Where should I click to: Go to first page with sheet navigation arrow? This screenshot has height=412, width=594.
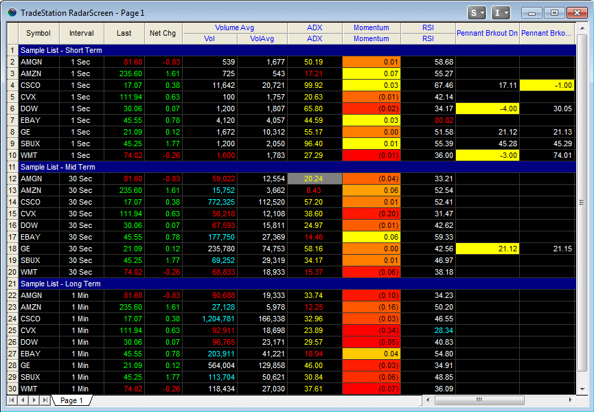[x=12, y=400]
